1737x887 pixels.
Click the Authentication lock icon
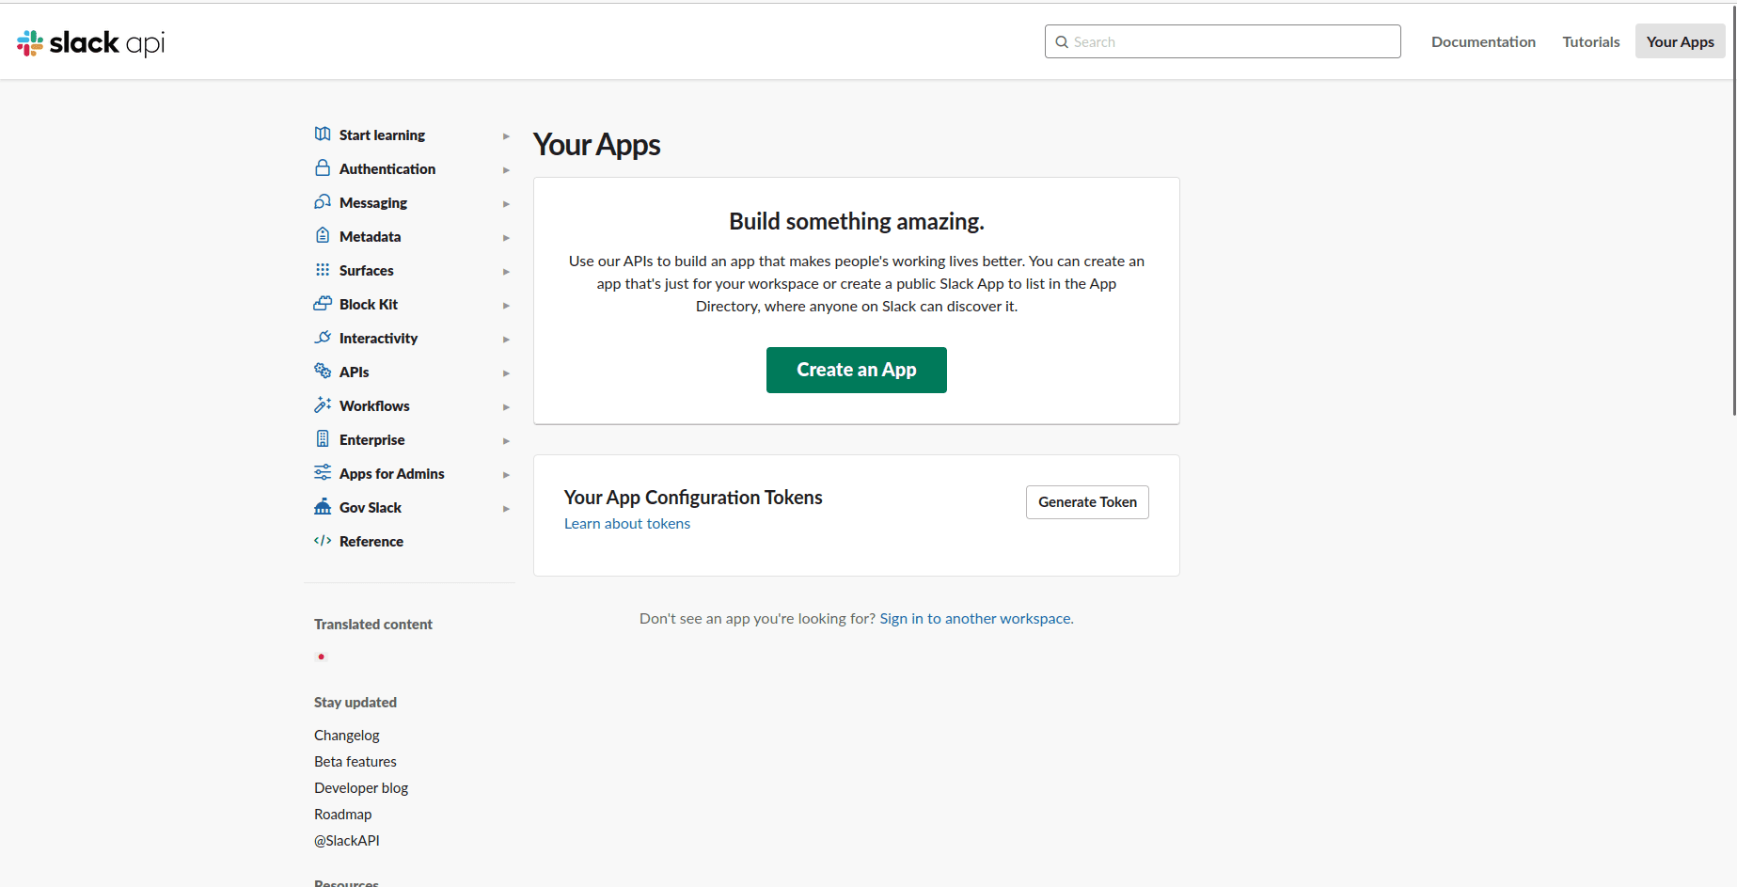(323, 168)
